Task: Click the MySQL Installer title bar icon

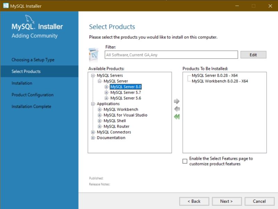Action: point(6,6)
